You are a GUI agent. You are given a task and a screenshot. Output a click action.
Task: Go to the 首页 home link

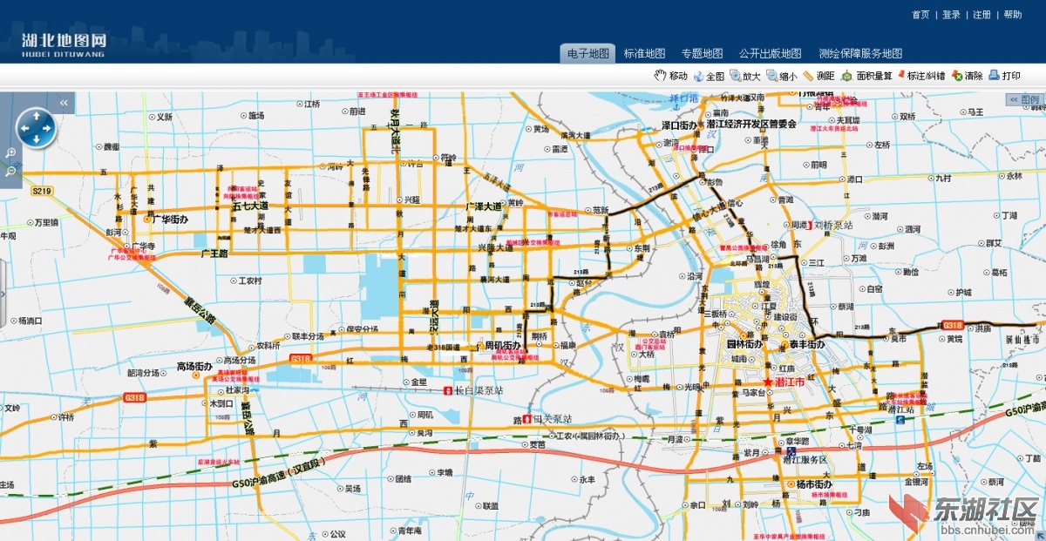click(x=920, y=15)
